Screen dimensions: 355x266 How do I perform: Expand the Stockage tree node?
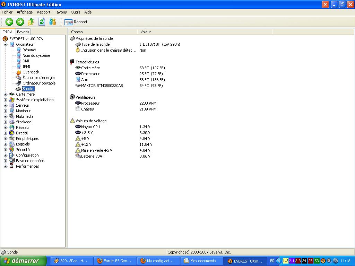coord(6,122)
